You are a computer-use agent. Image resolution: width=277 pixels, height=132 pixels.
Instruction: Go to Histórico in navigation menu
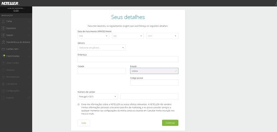10,70
